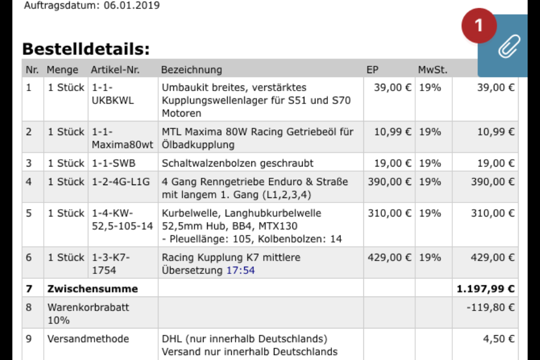
Task: Click the EP column header
Action: click(372, 70)
